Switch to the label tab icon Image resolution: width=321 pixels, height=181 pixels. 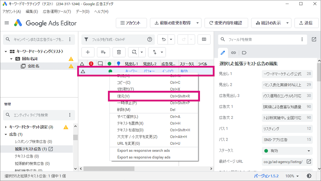tap(244, 53)
